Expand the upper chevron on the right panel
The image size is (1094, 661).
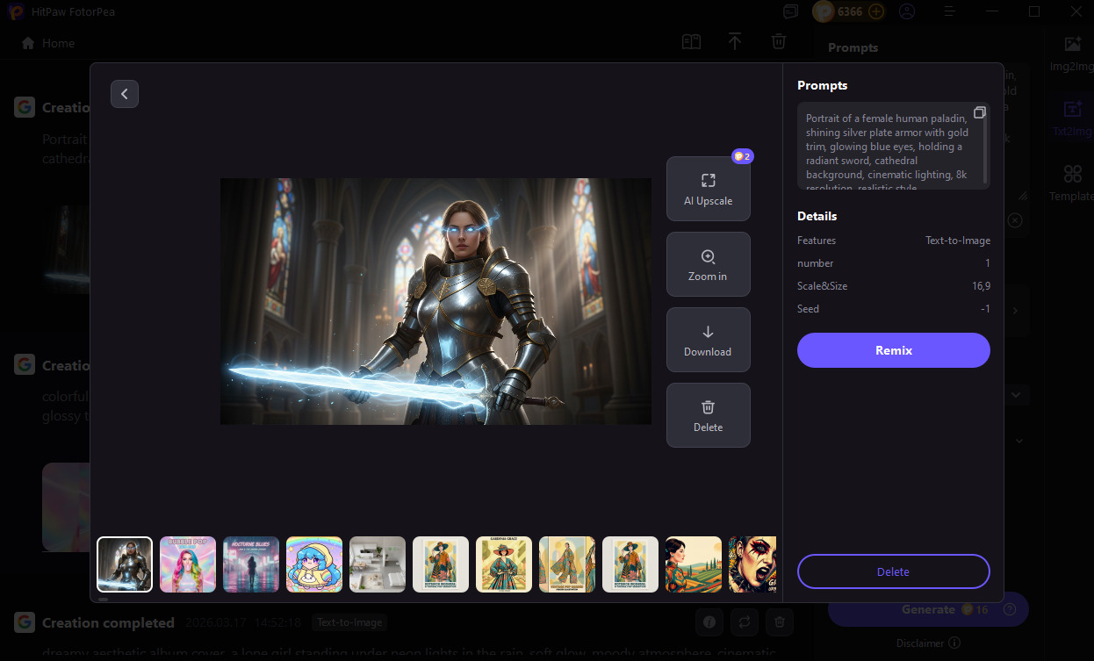(1016, 394)
